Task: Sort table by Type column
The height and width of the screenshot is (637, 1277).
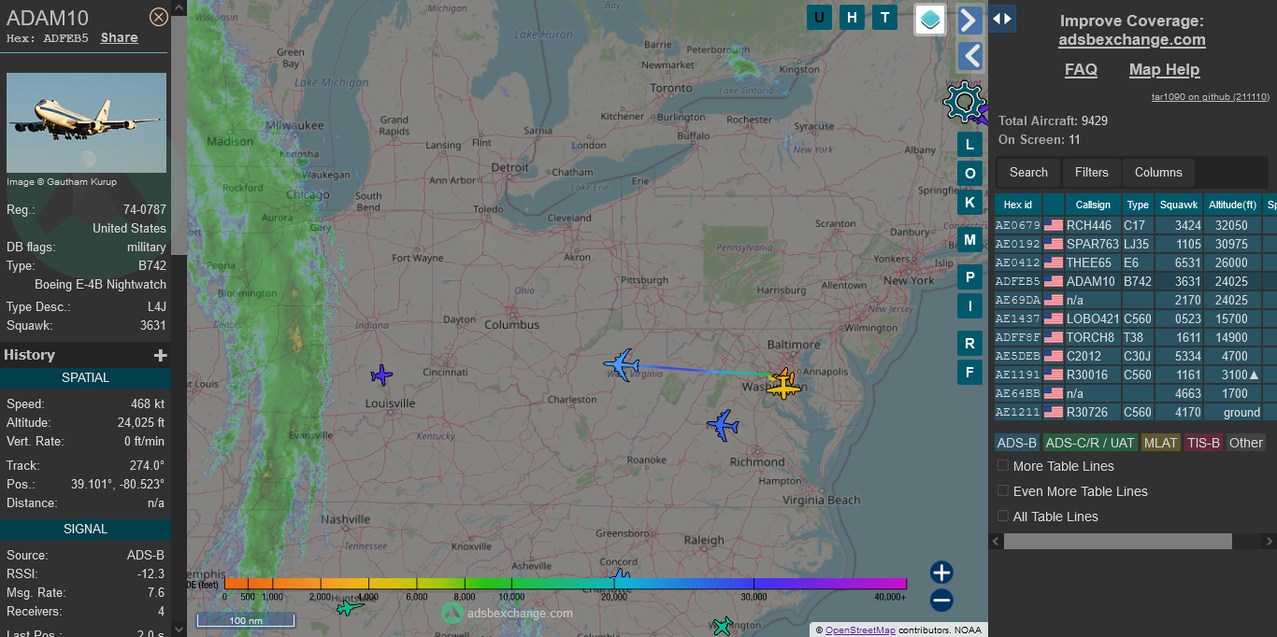Action: (x=1138, y=205)
